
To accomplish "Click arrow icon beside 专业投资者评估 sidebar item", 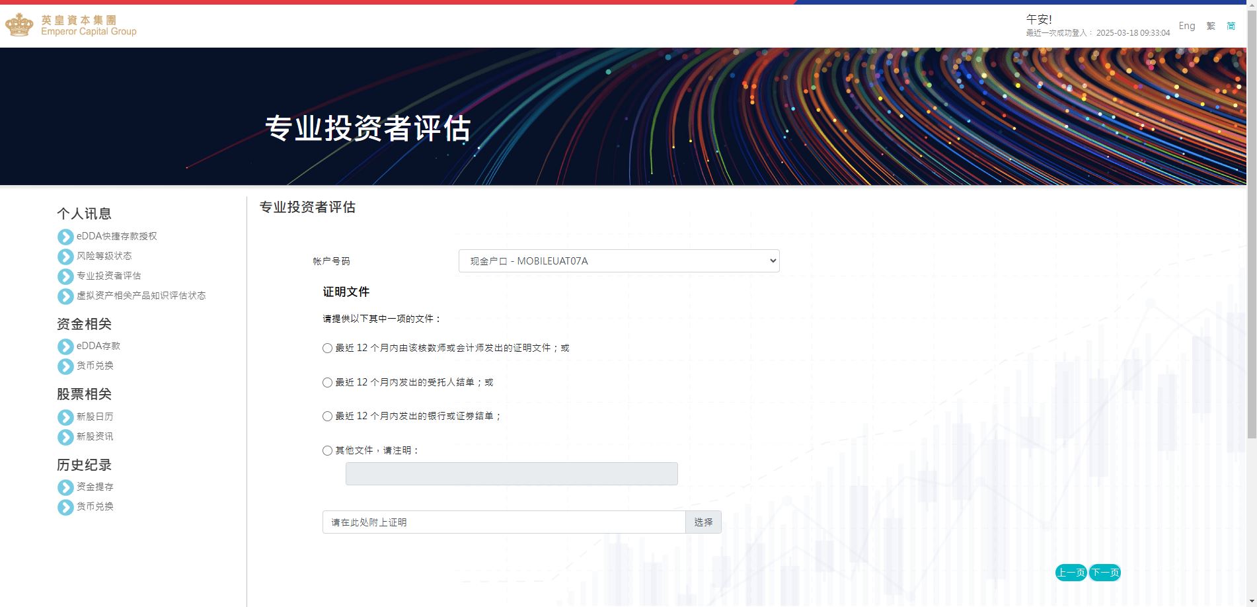I will [x=65, y=276].
